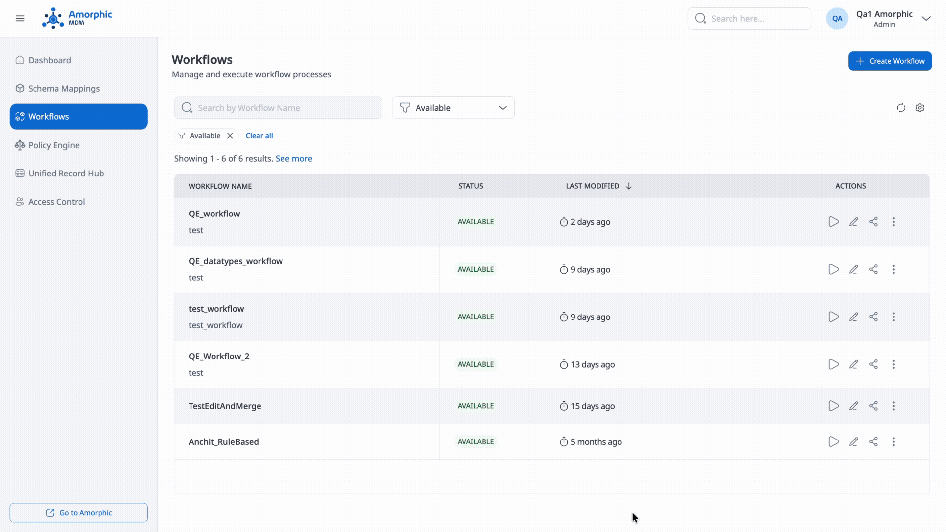Click the Workflow Name column header
946x532 pixels.
click(220, 186)
